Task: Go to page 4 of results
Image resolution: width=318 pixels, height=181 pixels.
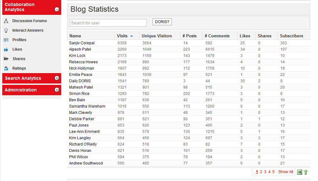Action: click(x=269, y=172)
